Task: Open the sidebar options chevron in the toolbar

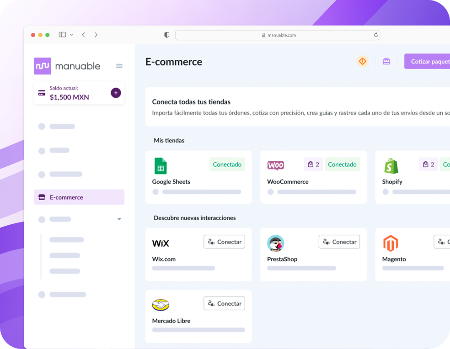Action: pyautogui.click(x=71, y=35)
